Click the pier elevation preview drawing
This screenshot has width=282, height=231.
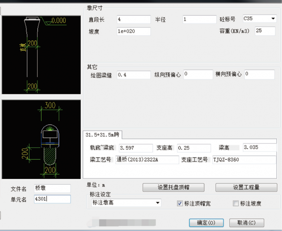(41, 55)
